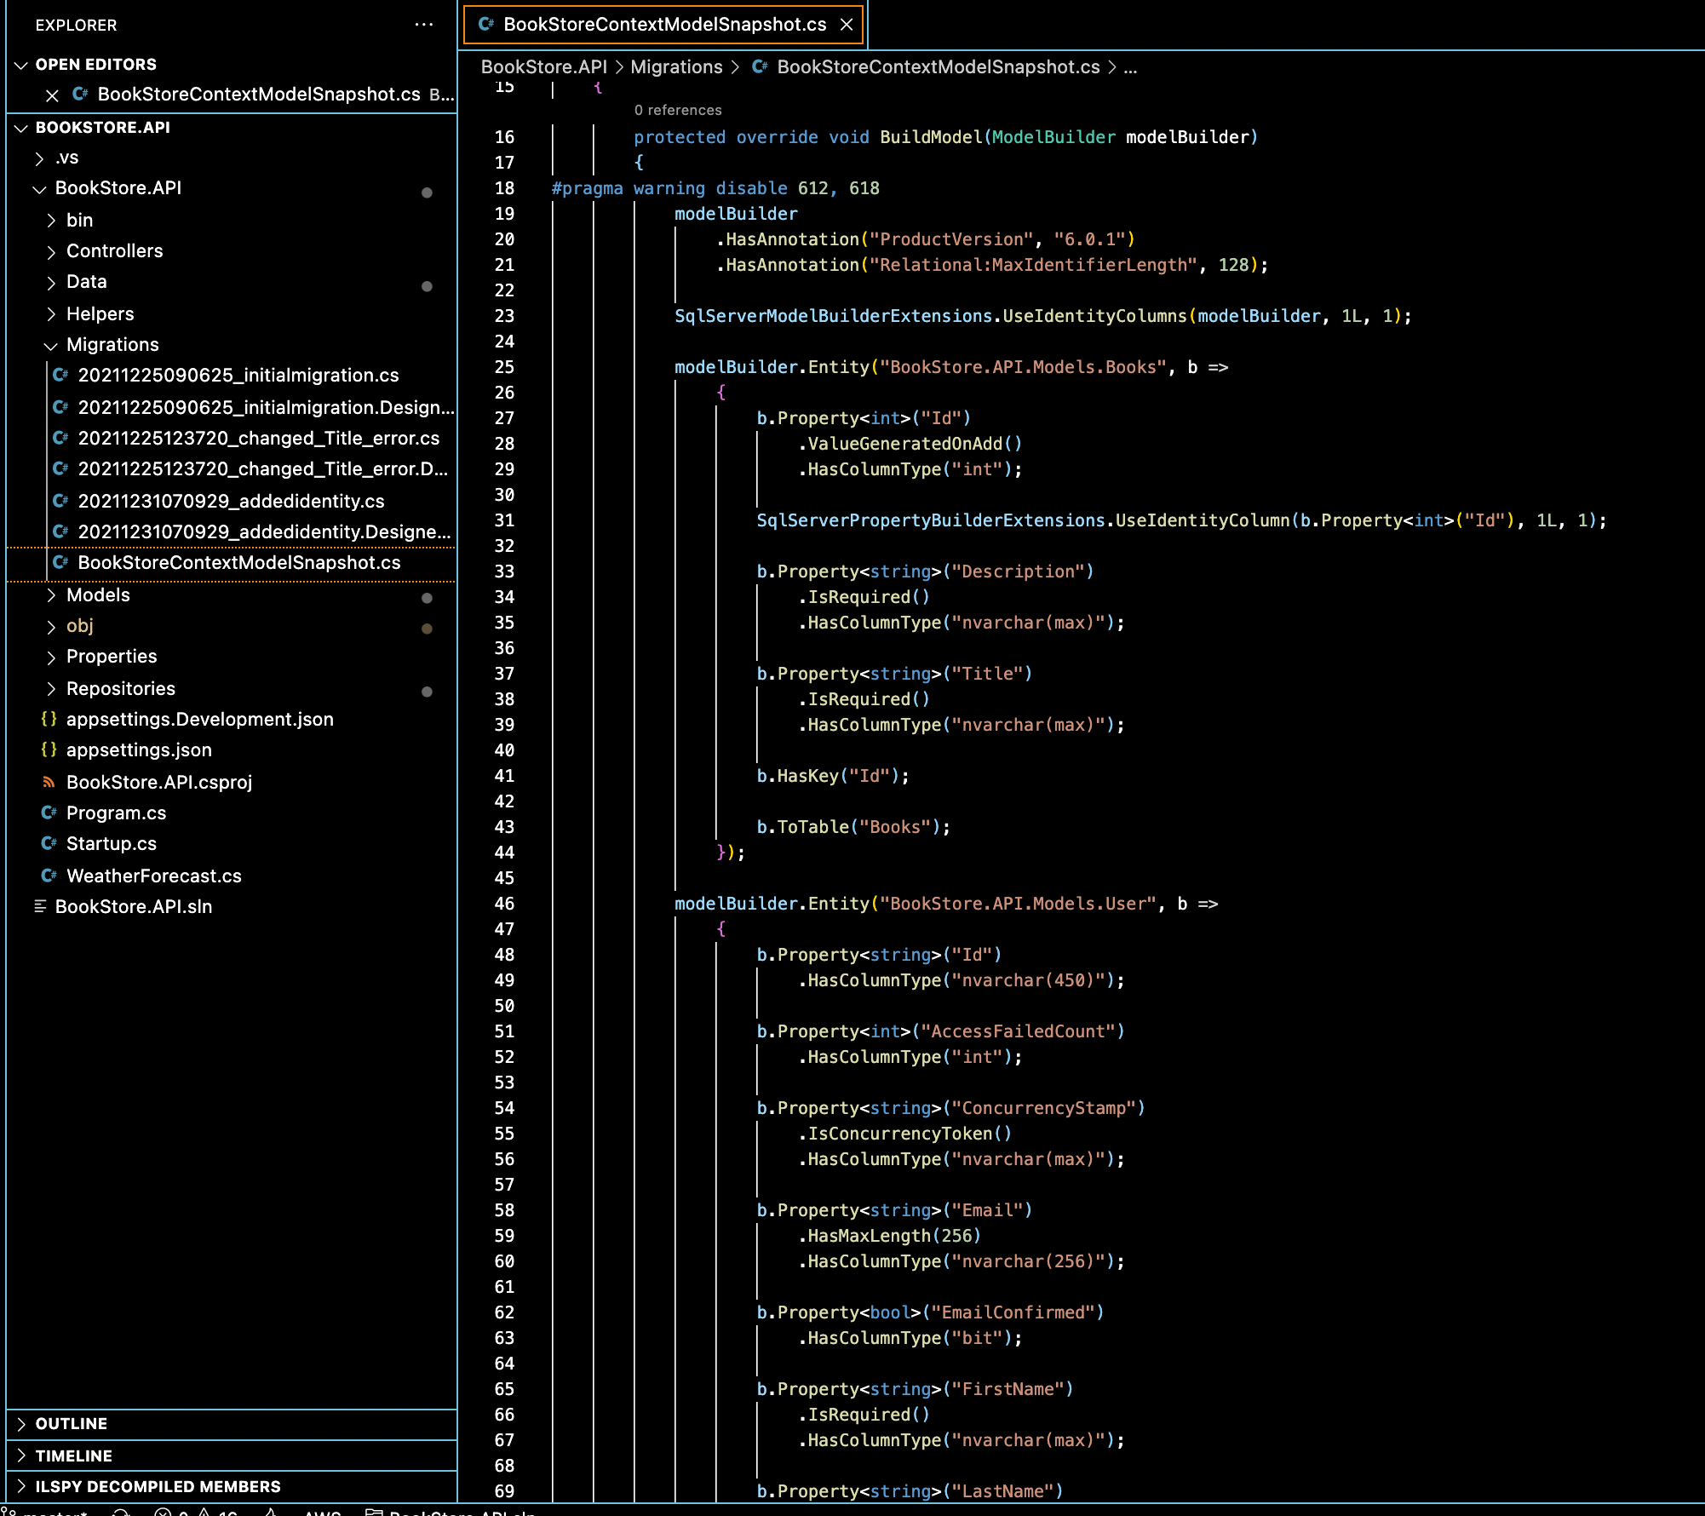The width and height of the screenshot is (1705, 1516).
Task: Click "ConcurrencyStamp" string on line 54
Action: point(1043,1108)
